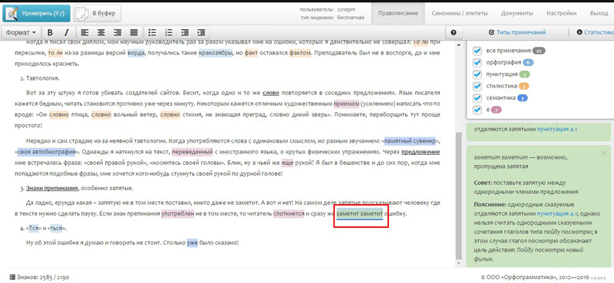Select highlighted word еще
Viewport: 614px width, 283px height.
coord(287,163)
